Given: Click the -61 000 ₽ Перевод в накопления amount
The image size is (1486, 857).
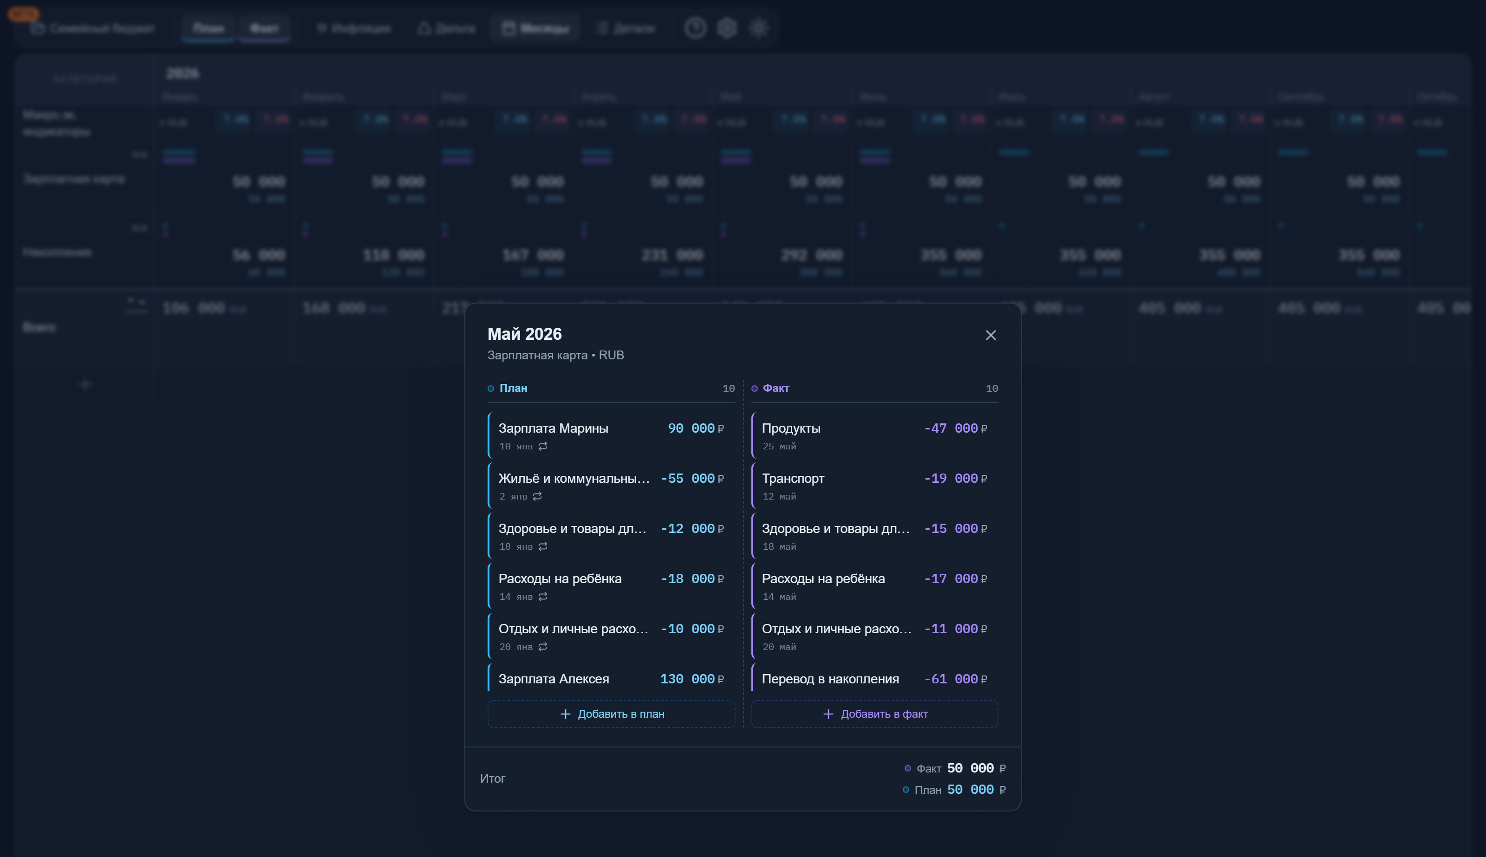Looking at the screenshot, I should click(955, 679).
